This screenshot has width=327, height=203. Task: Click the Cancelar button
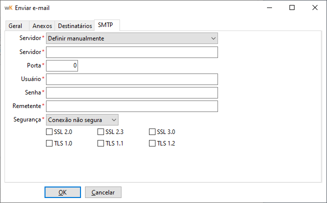pos(103,192)
